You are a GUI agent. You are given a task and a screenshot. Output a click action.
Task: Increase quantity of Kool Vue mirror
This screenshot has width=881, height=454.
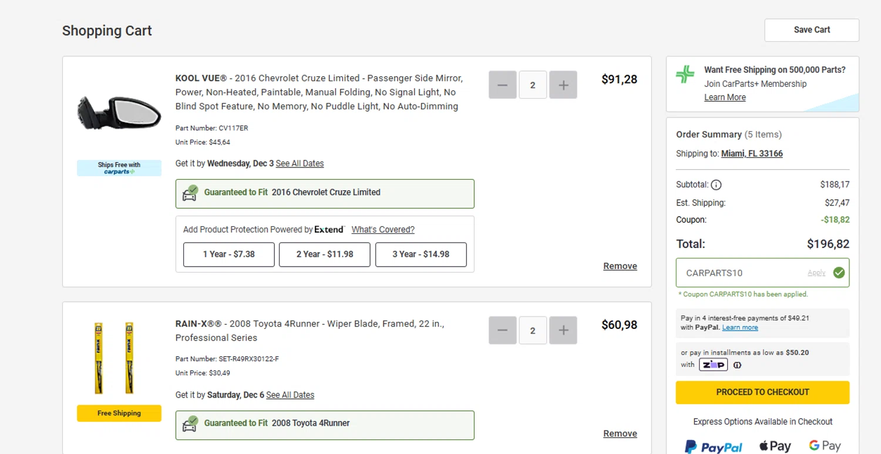coord(563,85)
